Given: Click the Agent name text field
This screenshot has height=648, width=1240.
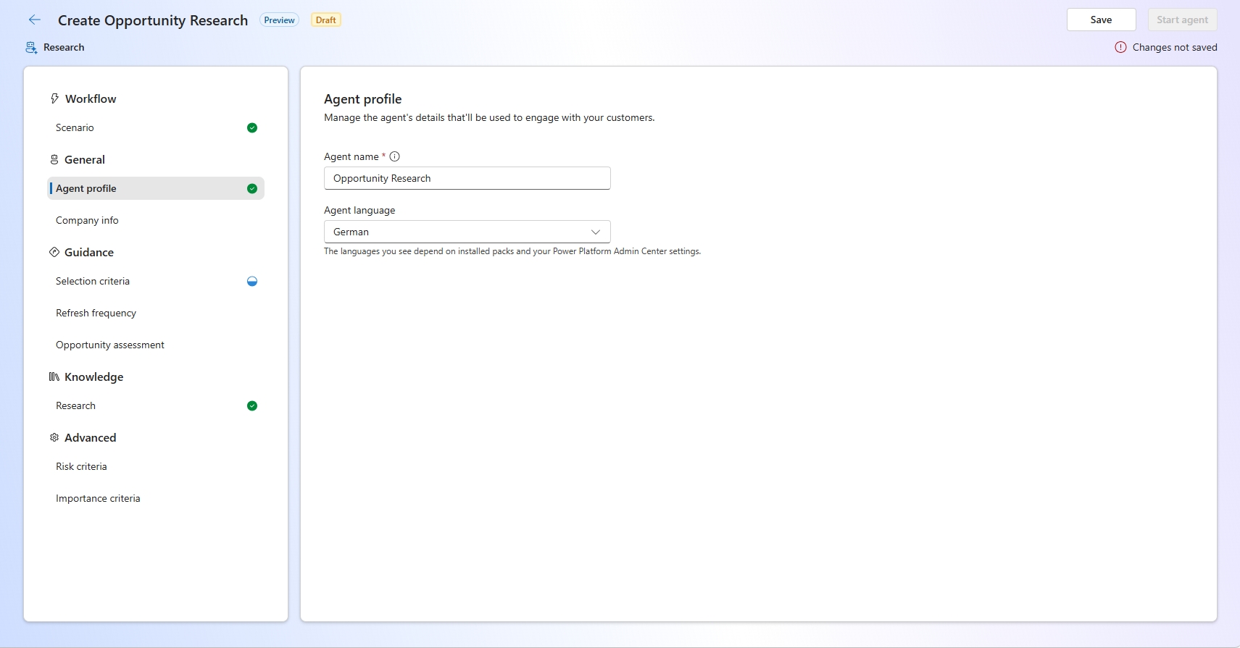Looking at the screenshot, I should click(467, 178).
